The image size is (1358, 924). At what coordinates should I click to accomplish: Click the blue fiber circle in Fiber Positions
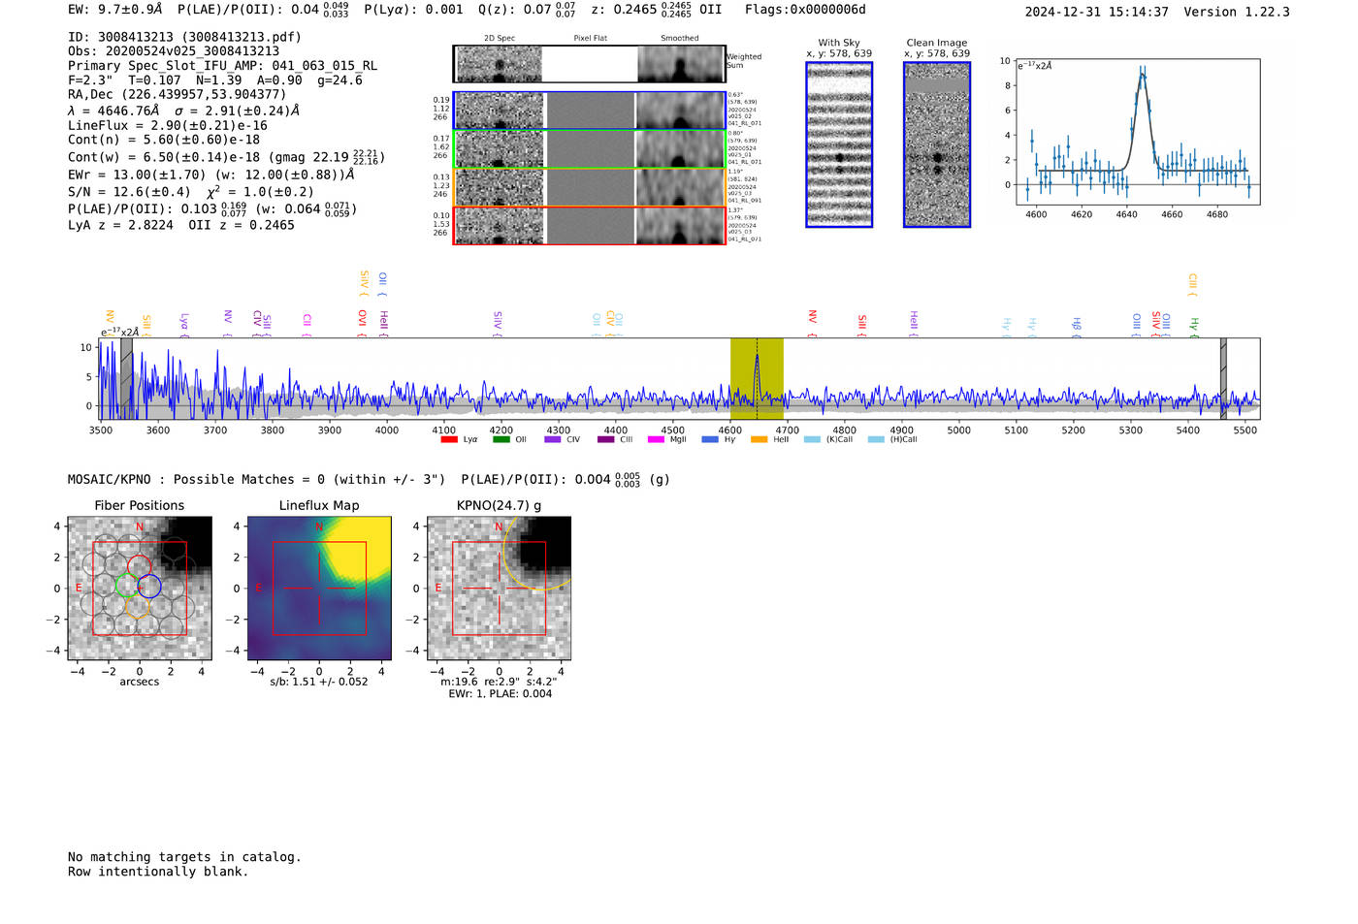point(149,587)
